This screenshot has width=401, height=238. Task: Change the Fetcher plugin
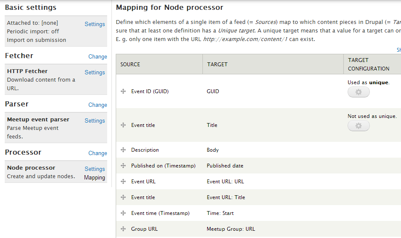coord(98,56)
